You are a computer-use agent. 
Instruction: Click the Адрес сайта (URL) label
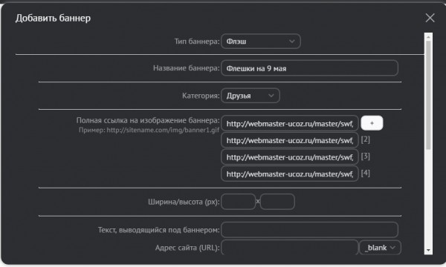(x=187, y=248)
